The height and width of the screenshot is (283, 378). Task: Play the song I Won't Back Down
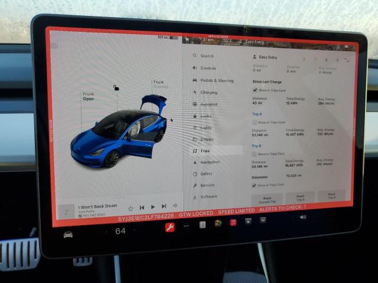pos(152,207)
